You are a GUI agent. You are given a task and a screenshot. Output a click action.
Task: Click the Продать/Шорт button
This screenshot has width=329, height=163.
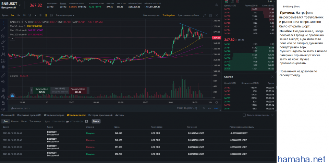[78, 90]
